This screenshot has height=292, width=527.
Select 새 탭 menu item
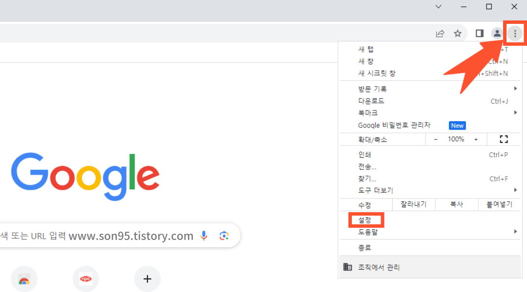[430, 49]
